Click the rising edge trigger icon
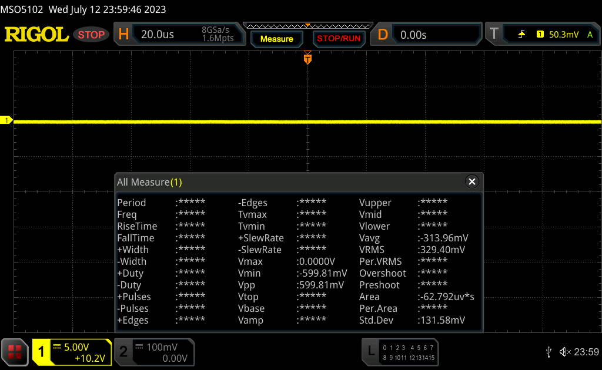The image size is (602, 370). tap(521, 35)
